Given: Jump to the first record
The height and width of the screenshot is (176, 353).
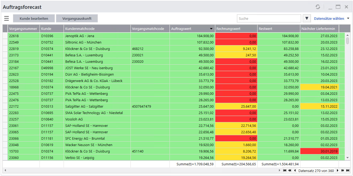Looking at the screenshot, I should [285, 170].
